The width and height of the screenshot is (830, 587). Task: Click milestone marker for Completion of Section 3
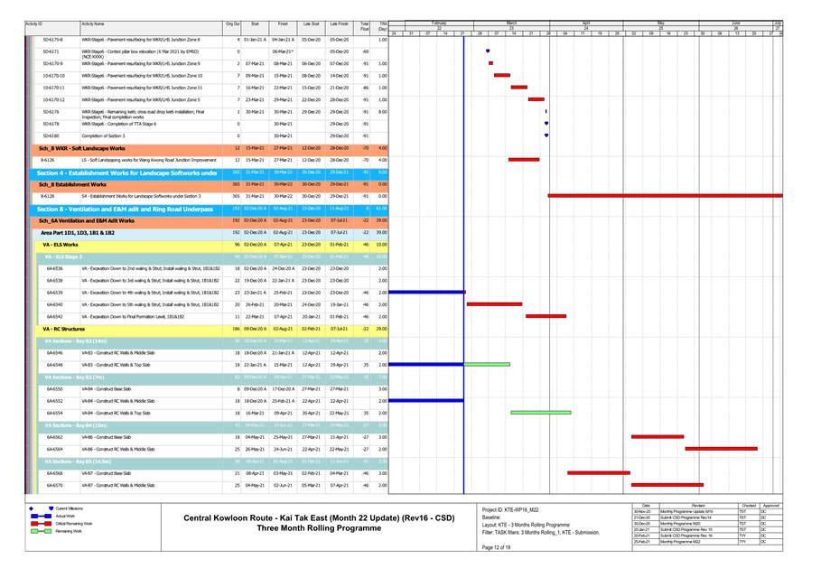546,135
